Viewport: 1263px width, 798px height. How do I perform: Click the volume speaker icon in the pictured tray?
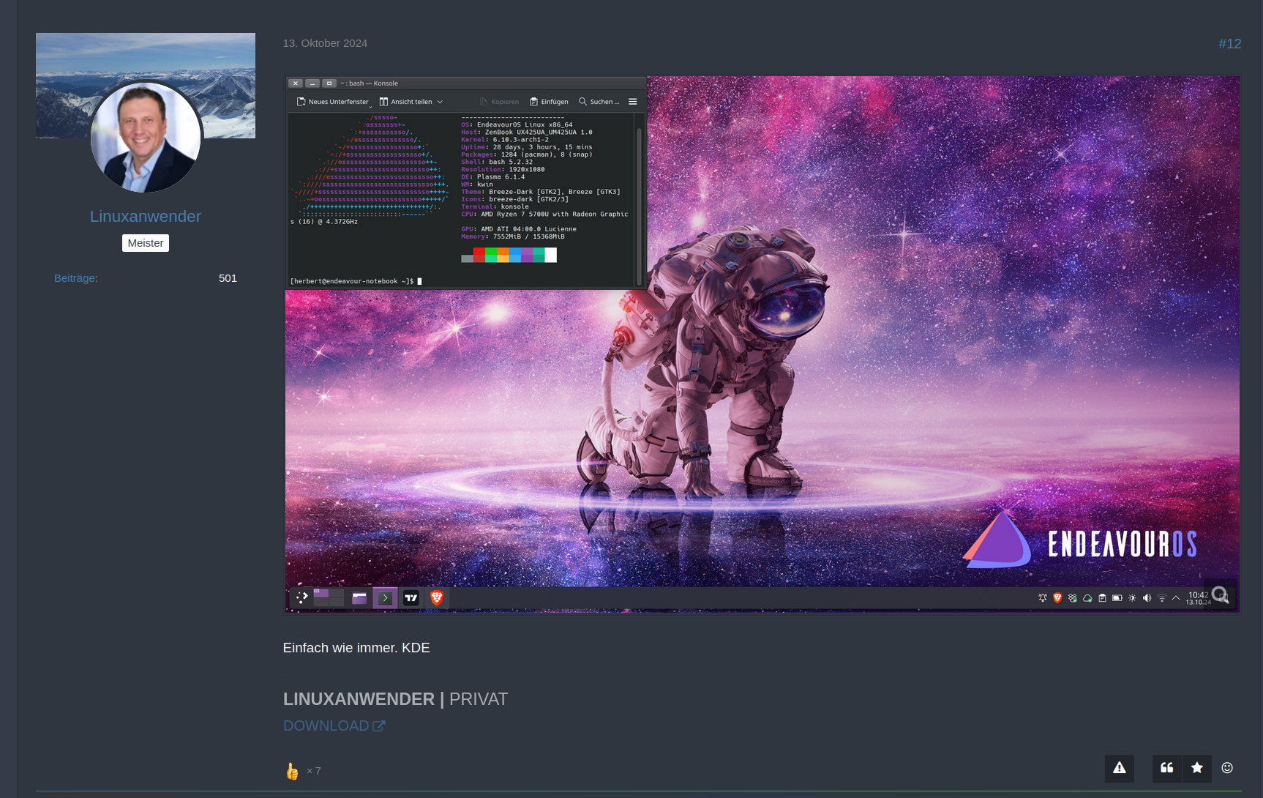click(1147, 598)
